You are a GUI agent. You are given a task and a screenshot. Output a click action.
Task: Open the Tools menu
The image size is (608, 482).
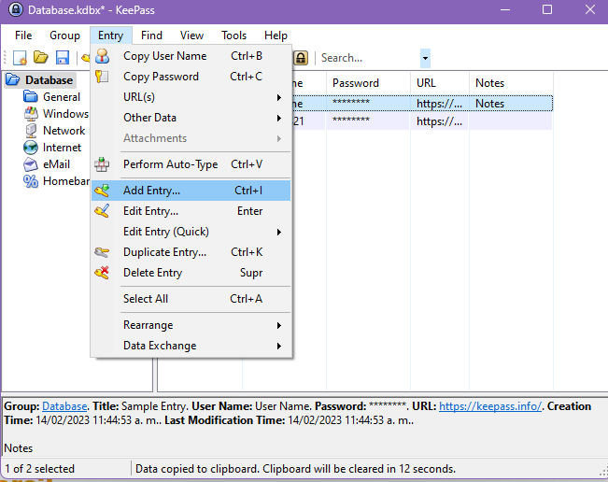[x=233, y=35]
